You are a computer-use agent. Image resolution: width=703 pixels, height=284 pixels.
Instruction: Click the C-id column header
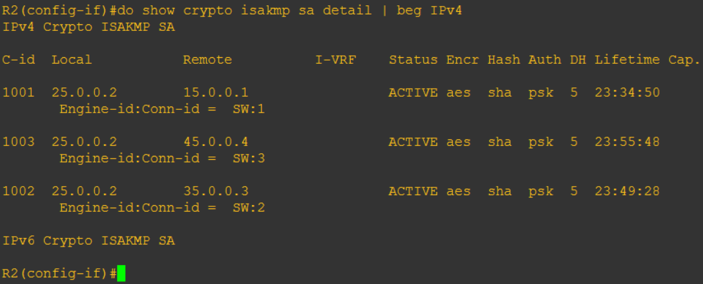pos(19,60)
